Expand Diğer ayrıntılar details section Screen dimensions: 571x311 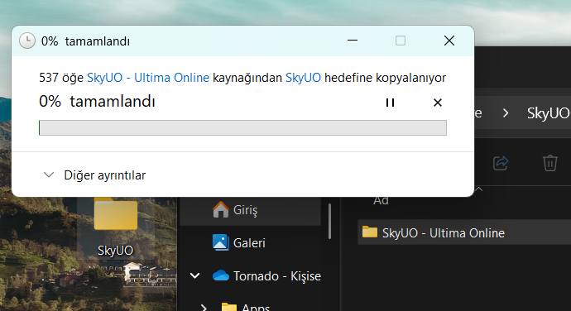pos(94,175)
